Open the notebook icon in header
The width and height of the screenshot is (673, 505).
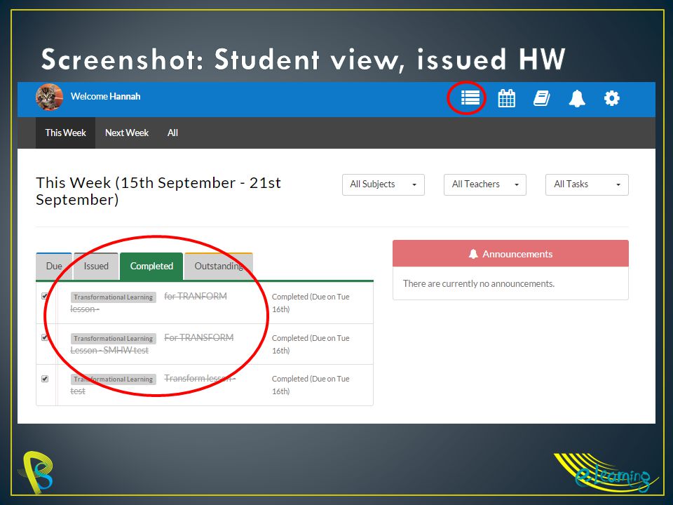pos(542,98)
